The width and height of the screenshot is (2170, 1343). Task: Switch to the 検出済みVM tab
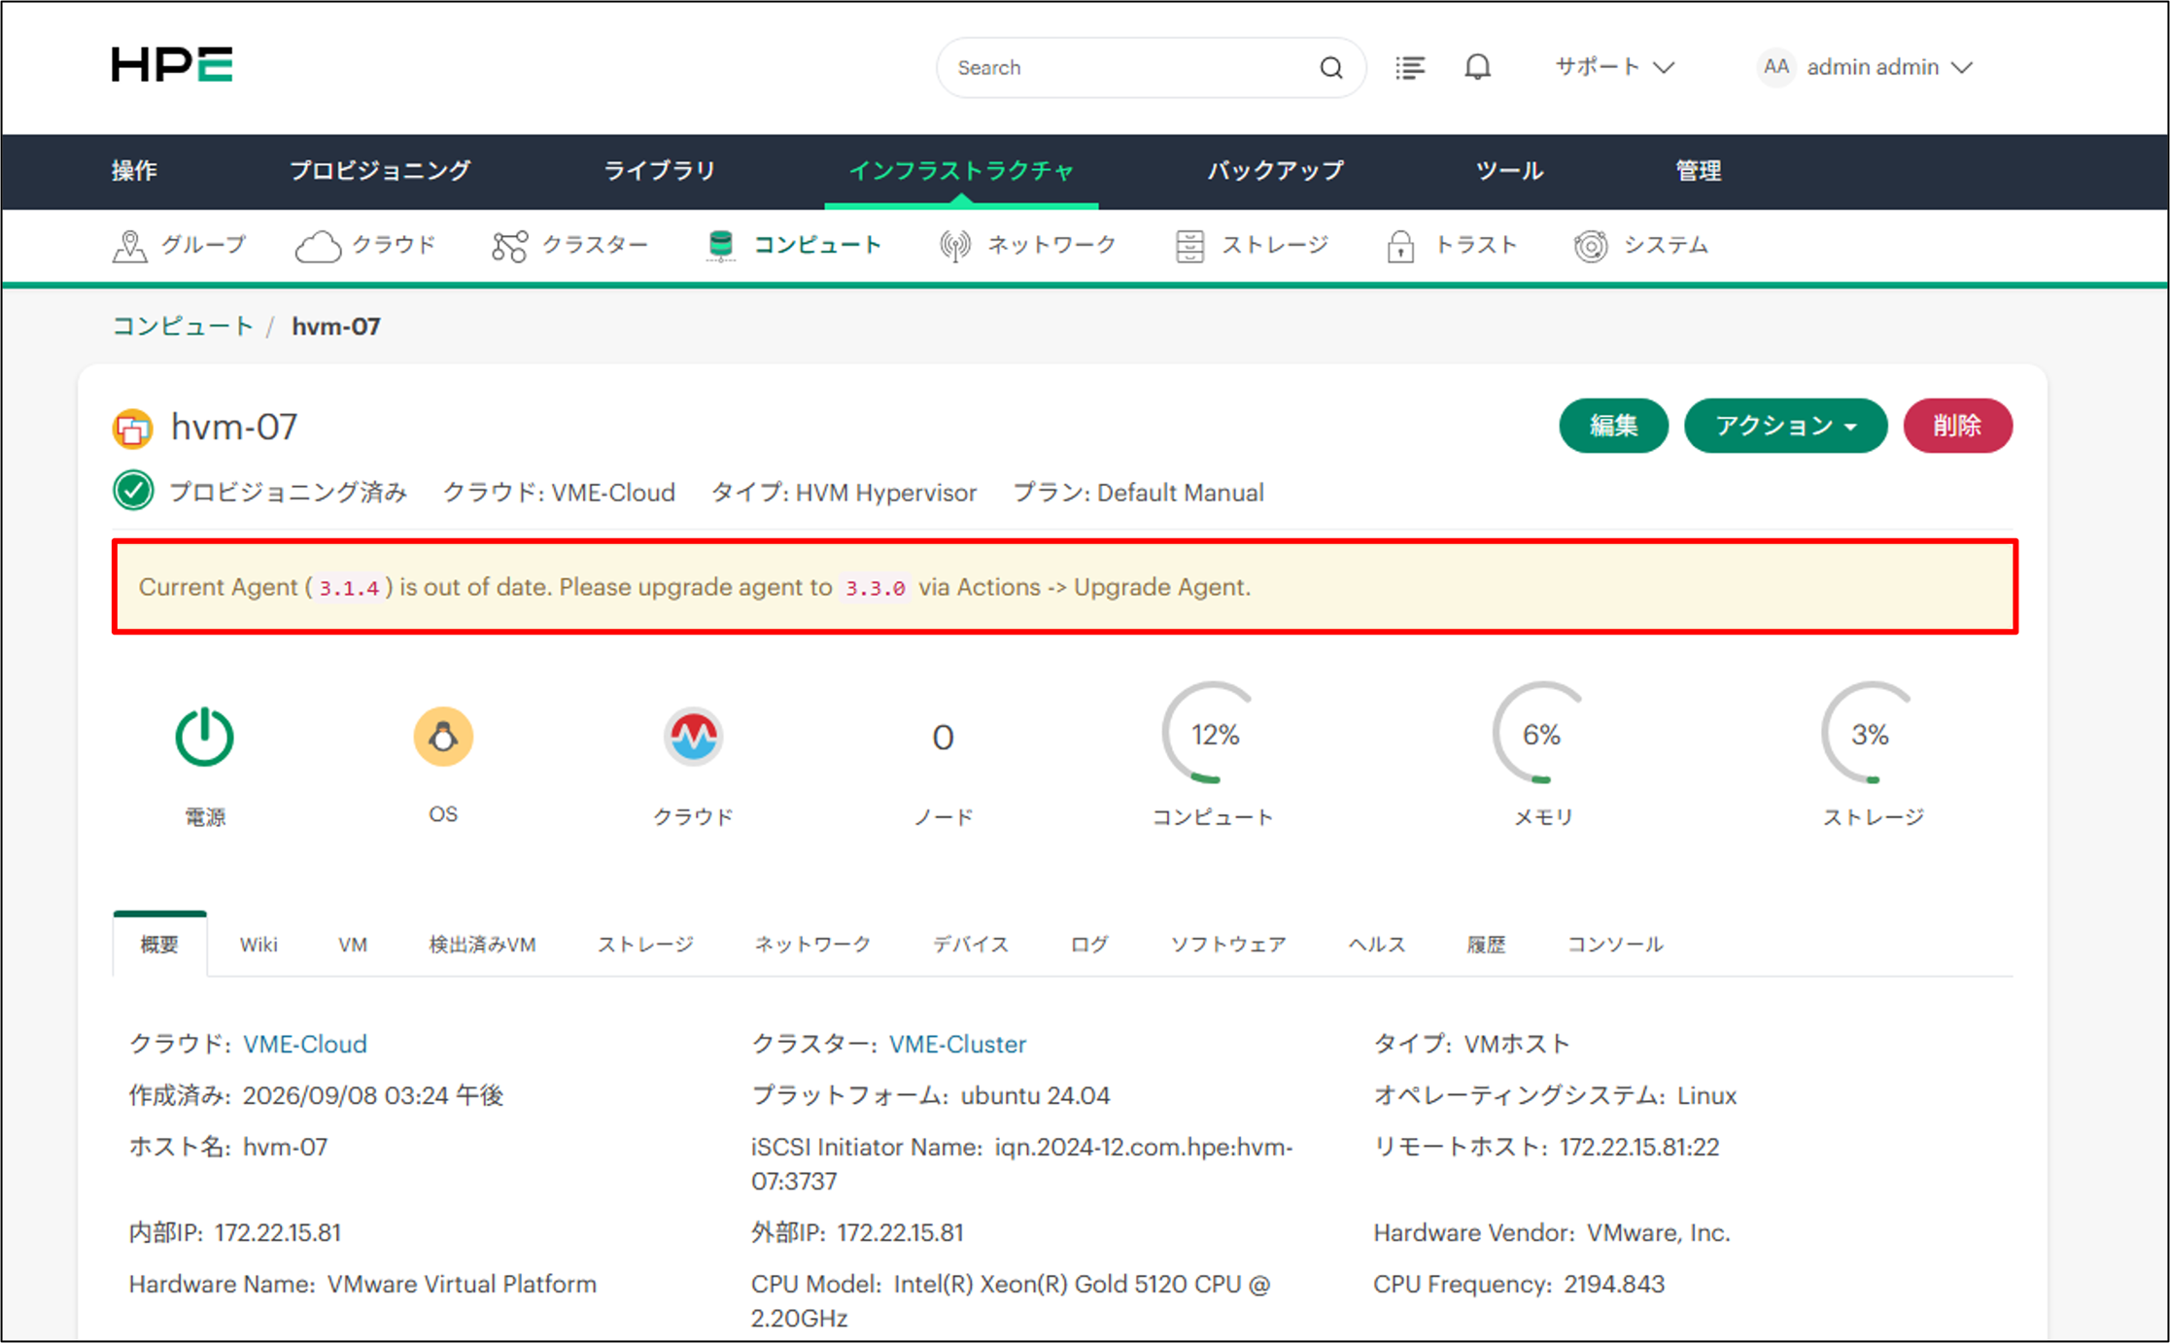pyautogui.click(x=482, y=945)
